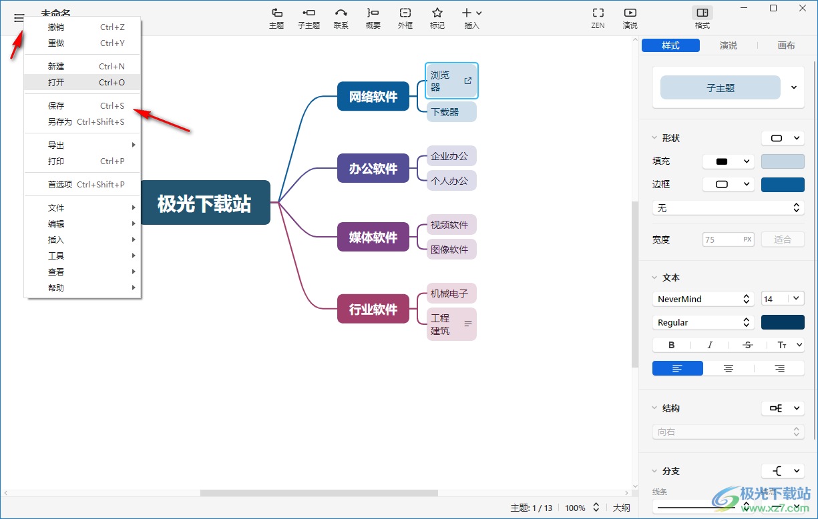Screen dimensions: 818x519
Task: Open the note icon on 工程建筑 node
Action: tap(468, 324)
